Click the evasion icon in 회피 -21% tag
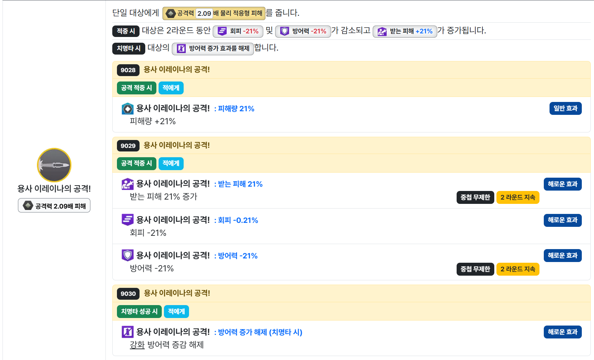This screenshot has width=594, height=360. [x=222, y=31]
